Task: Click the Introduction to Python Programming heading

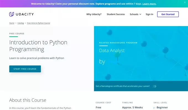Action: [x=38, y=46]
